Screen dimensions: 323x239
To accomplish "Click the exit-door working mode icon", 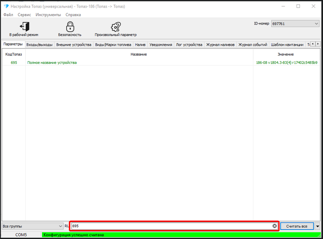I will pos(25,26).
